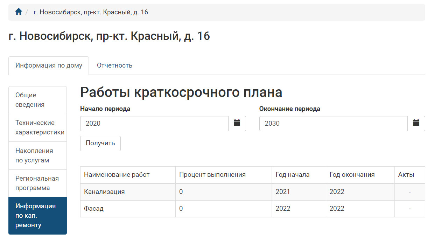Click the Процент выполнения column header
The width and height of the screenshot is (434, 237).
click(212, 175)
